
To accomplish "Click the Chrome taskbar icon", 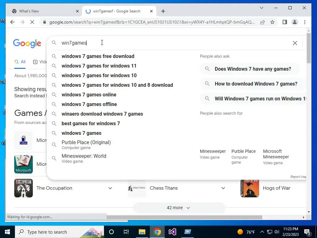I will 157,232.
